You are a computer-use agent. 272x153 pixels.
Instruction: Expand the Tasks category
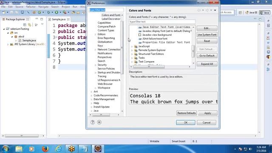[132, 58]
